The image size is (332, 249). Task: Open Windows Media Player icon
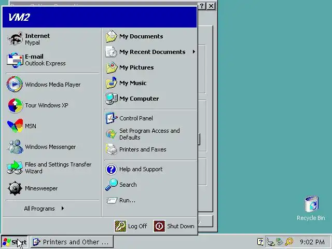click(x=15, y=84)
